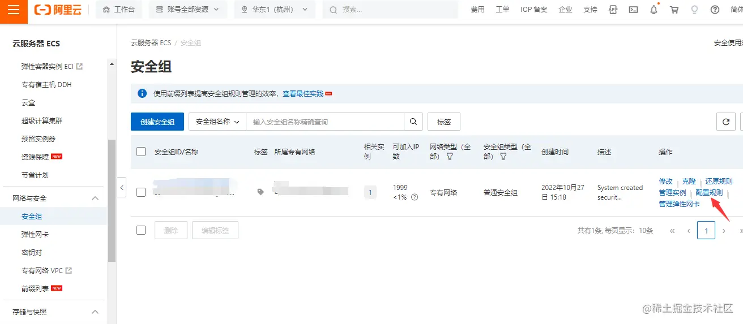Click the security group name search field
743x324 pixels.
tap(325, 122)
